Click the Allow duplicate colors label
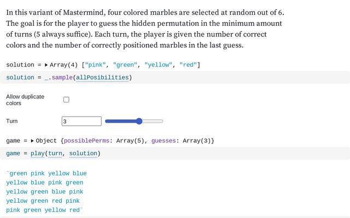The image size is (350, 218). 25,100
